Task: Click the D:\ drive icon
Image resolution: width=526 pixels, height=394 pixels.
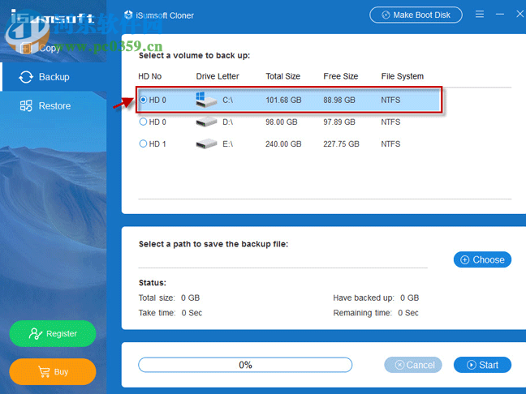Action: tap(206, 122)
